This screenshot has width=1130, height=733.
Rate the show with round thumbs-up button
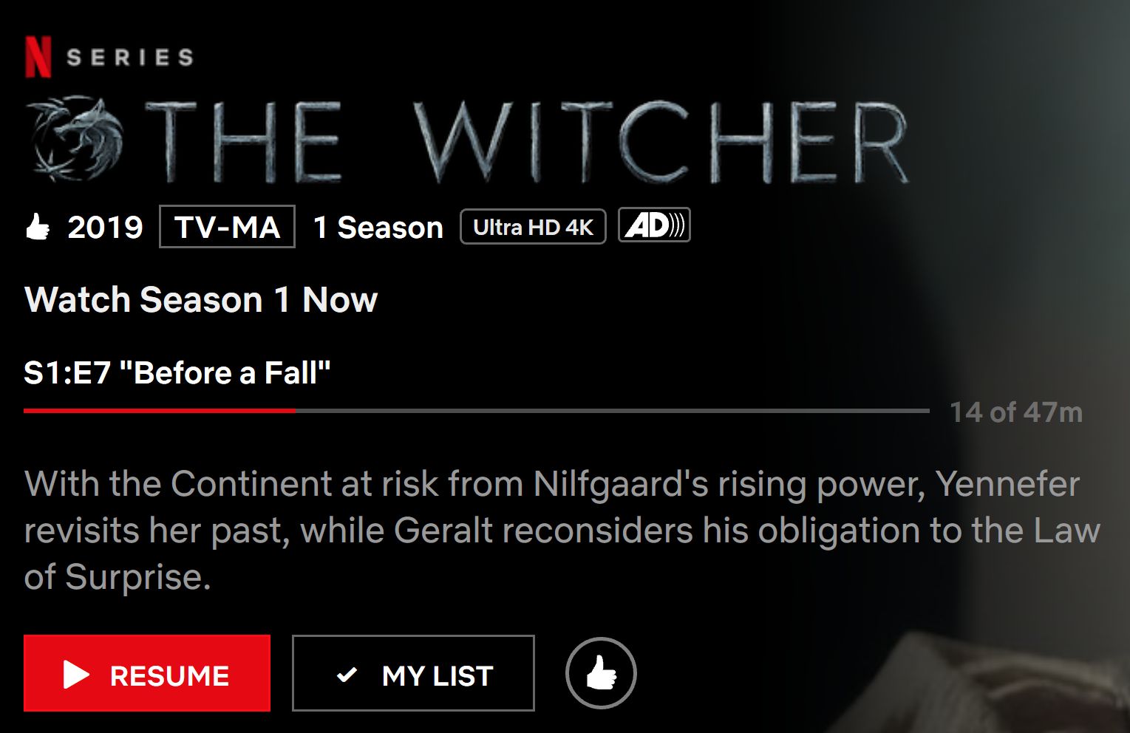point(601,673)
